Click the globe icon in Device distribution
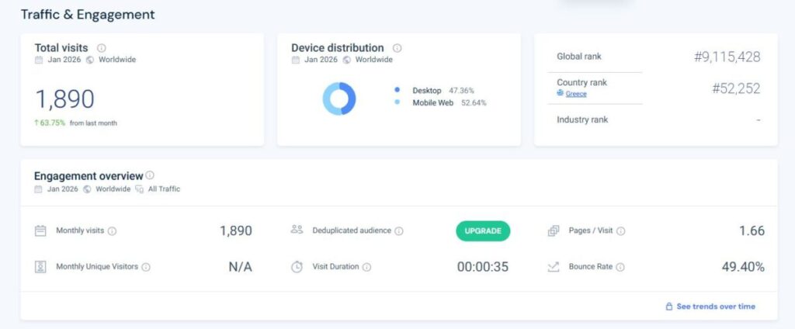The image size is (795, 329). coord(347,60)
